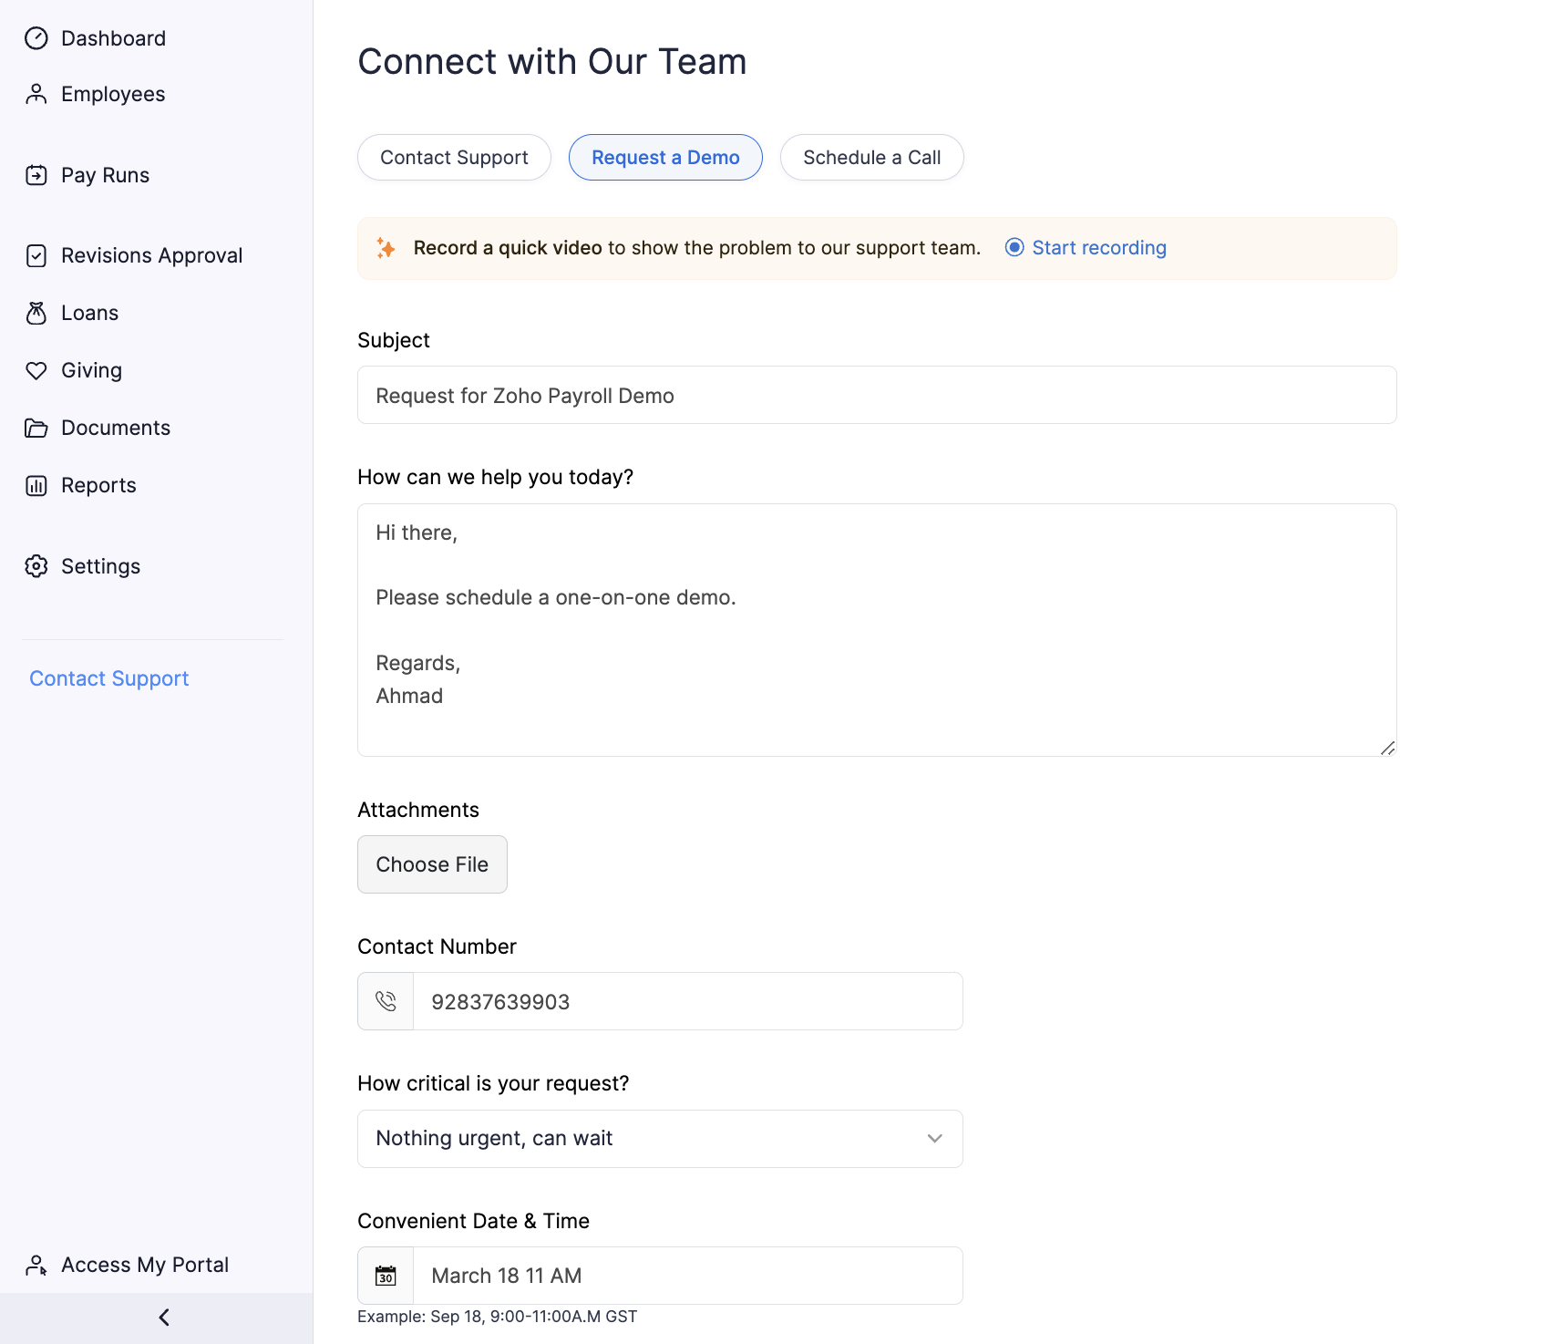Click the Giving heart icon
The image size is (1544, 1344).
[36, 370]
